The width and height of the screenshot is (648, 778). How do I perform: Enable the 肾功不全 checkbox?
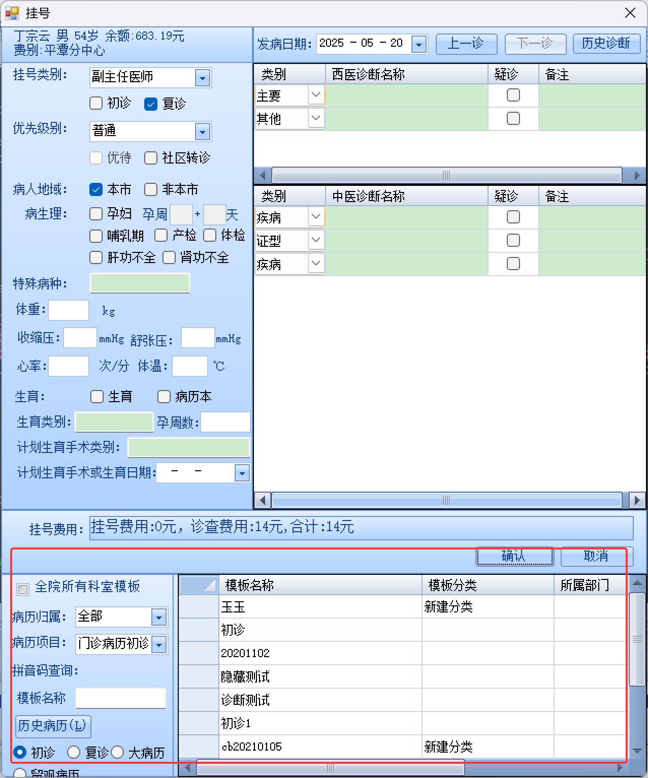[169, 257]
